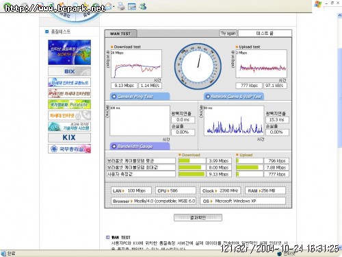
Task: Click the circle icon on General Ping Test
Action: [x=114, y=97]
